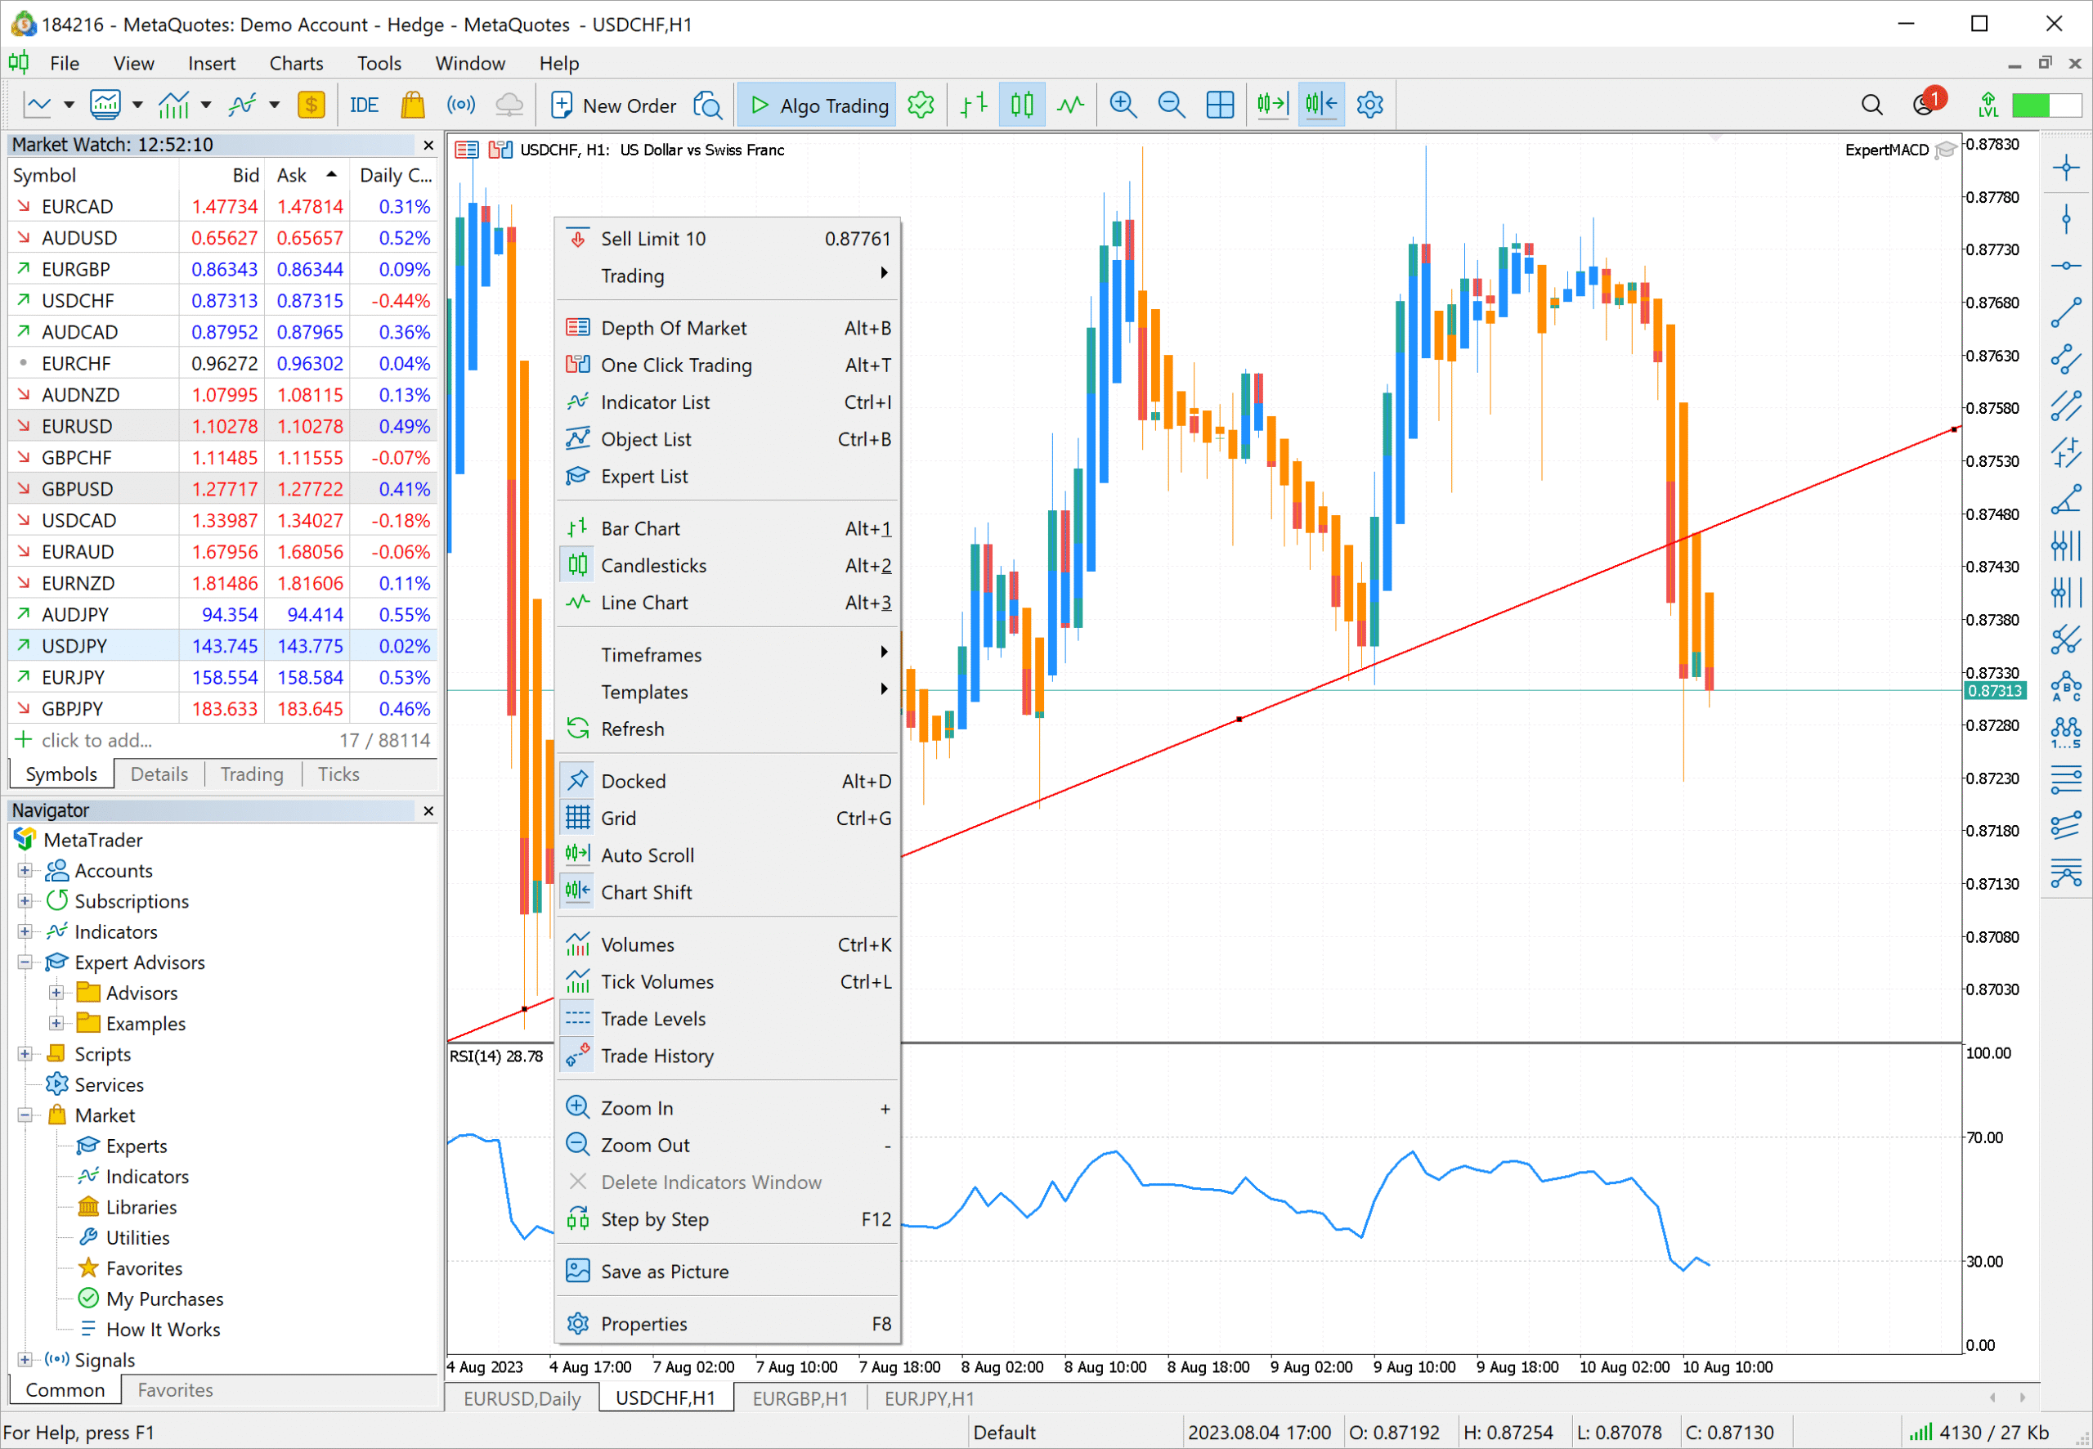
Task: Toggle Algo Trading button
Action: pyautogui.click(x=818, y=105)
